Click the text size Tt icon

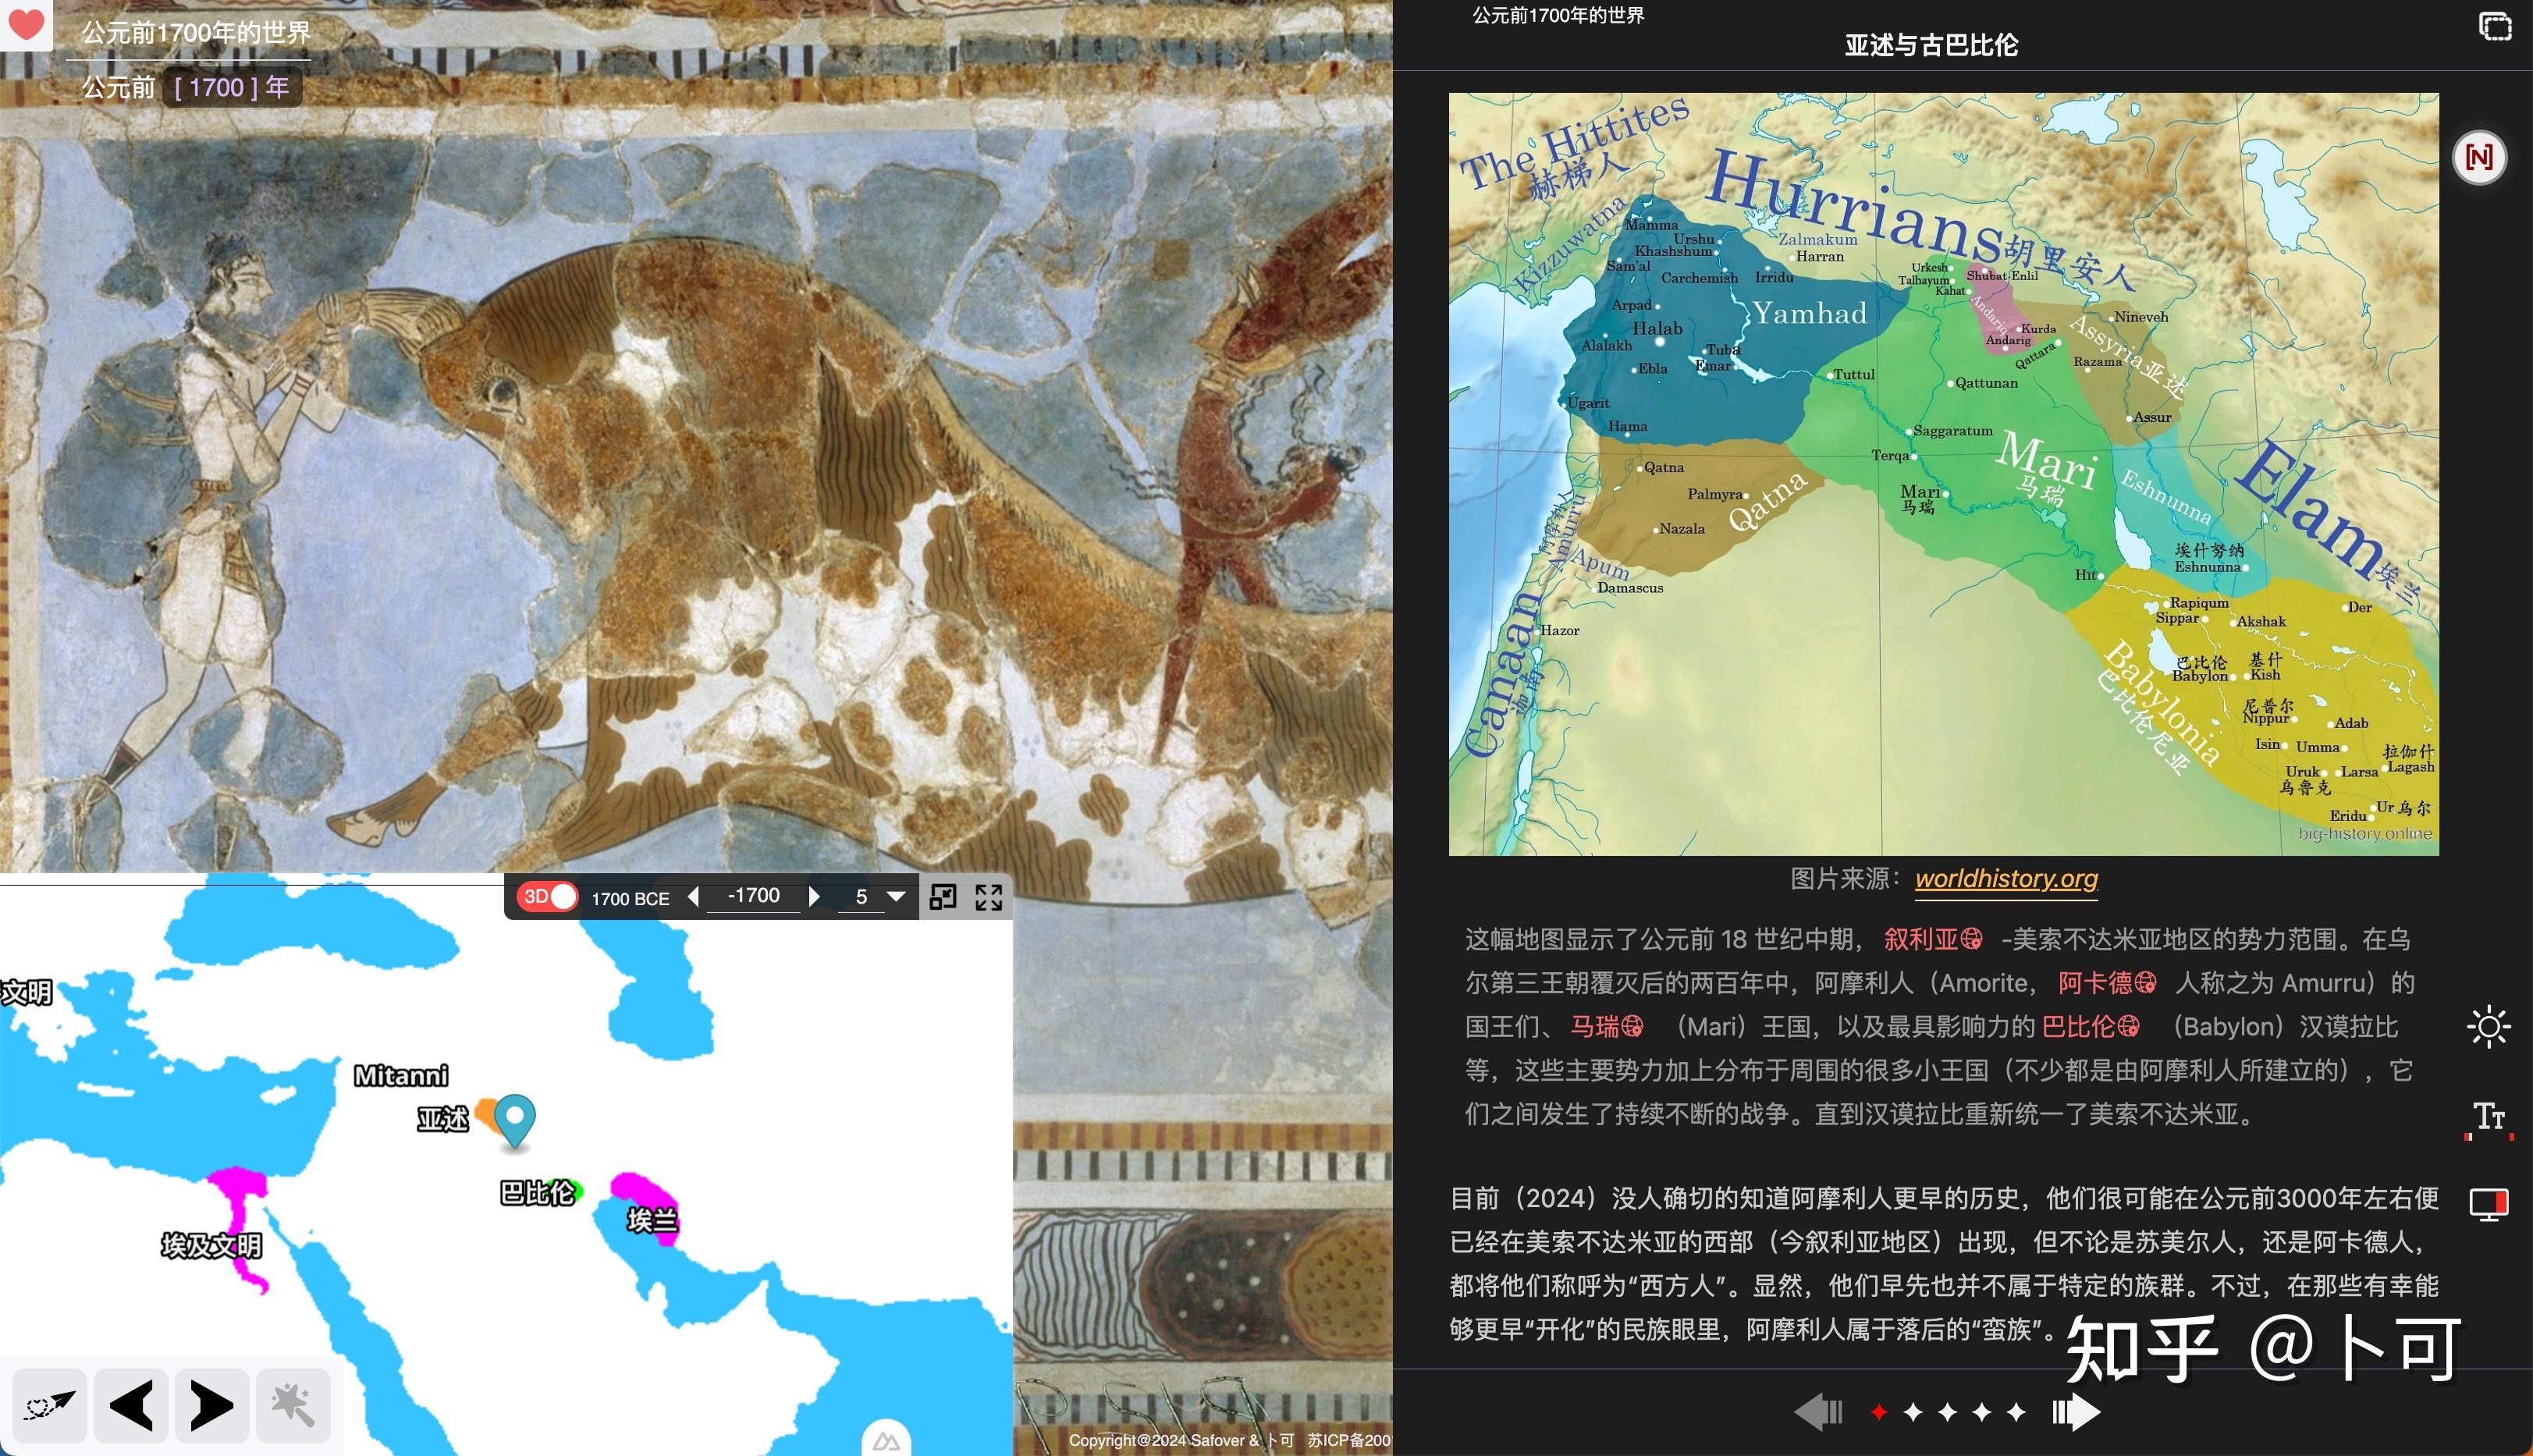(x=2488, y=1116)
